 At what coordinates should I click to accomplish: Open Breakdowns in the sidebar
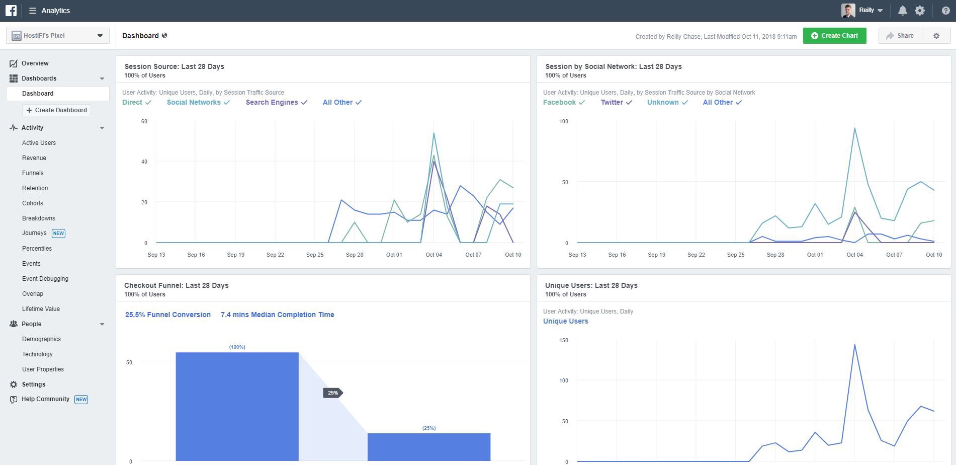click(x=39, y=218)
